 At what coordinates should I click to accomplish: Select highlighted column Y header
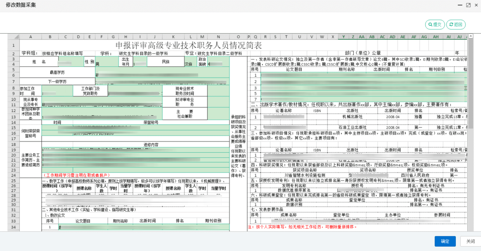(x=343, y=37)
